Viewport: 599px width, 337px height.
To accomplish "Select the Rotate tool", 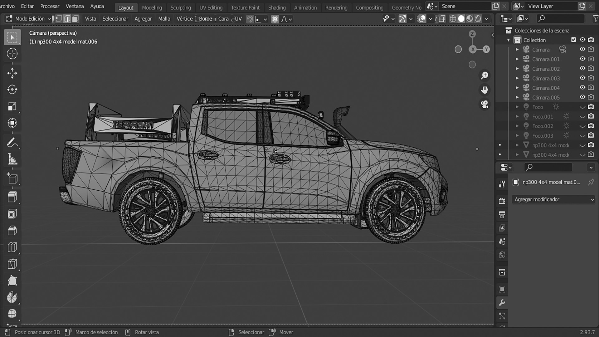I will [x=12, y=90].
